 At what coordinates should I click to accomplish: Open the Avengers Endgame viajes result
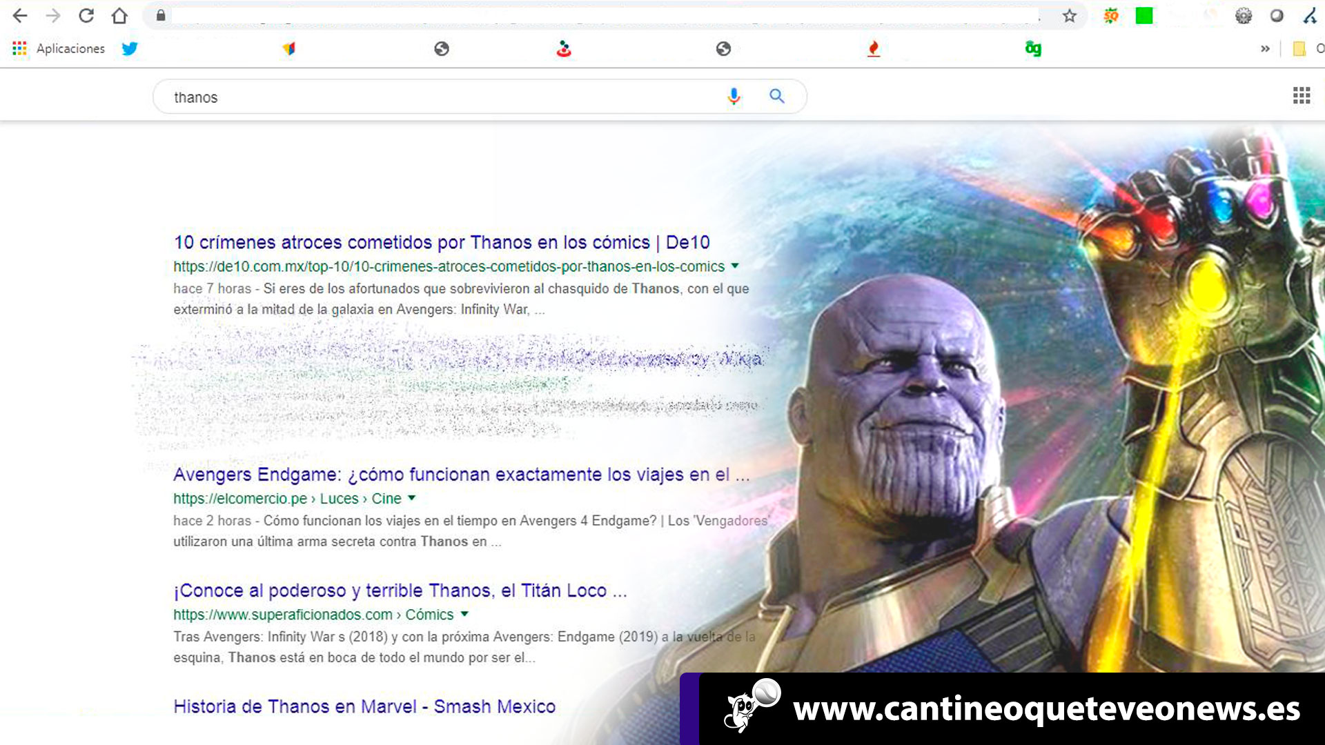click(461, 475)
